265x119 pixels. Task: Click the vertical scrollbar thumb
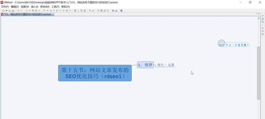pos(258,73)
